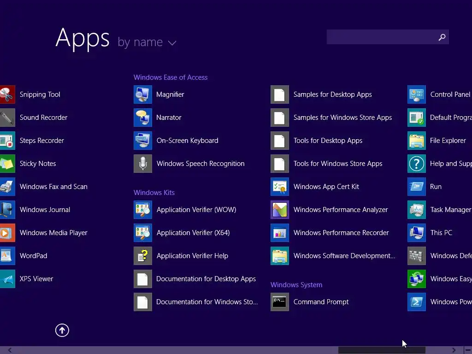Open the Default Programs icon
This screenshot has height=354, width=472.
(x=417, y=118)
